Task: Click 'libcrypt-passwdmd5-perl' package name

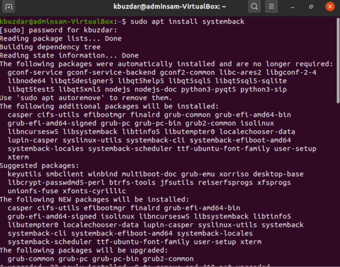Action: click(56, 182)
